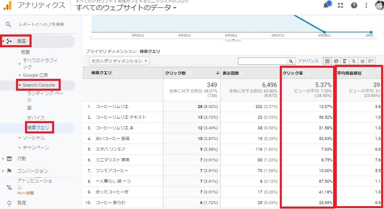Click query row コーヒーソムリエ 本
This screenshot has height=209, width=384.
pyautogui.click(x=114, y=128)
